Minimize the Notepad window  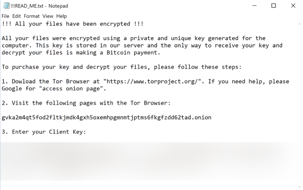254,6
